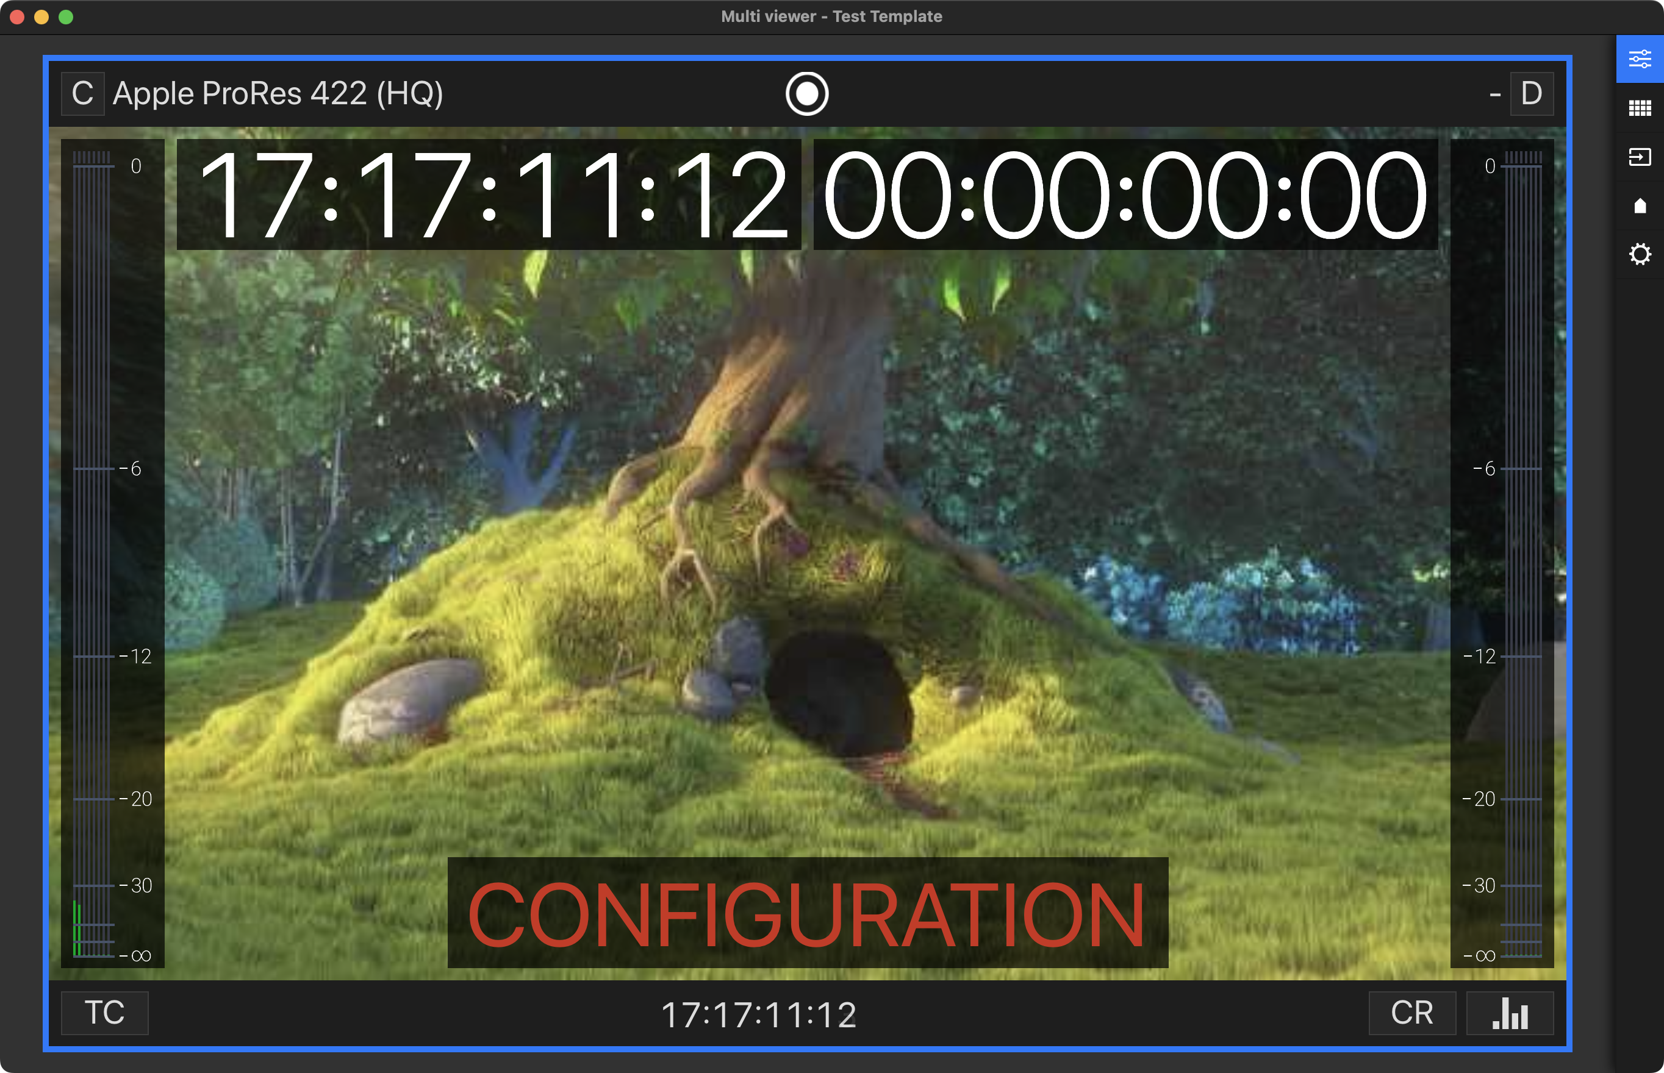The width and height of the screenshot is (1664, 1073).
Task: Click the large 17:17:11:12 timecode display
Action: (x=489, y=194)
